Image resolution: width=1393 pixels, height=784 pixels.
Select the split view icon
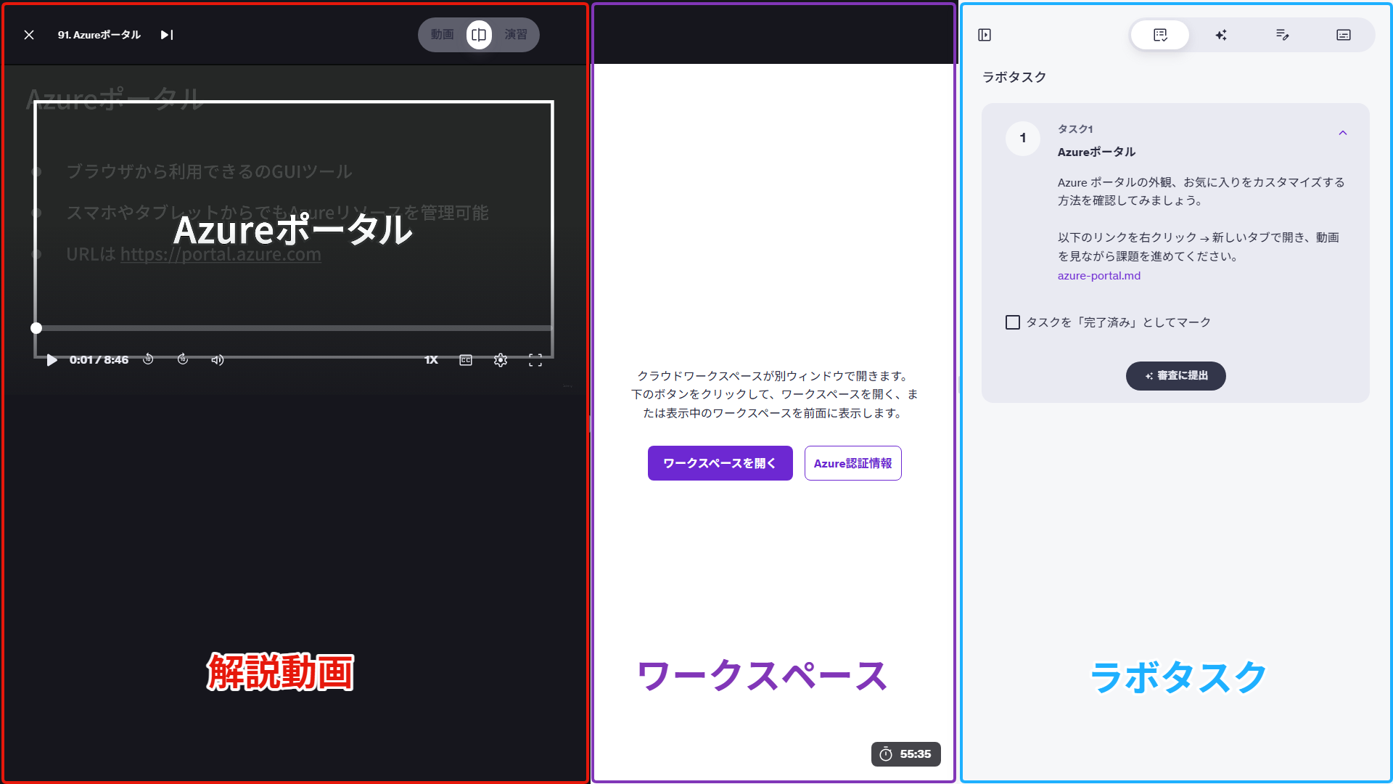click(x=479, y=35)
